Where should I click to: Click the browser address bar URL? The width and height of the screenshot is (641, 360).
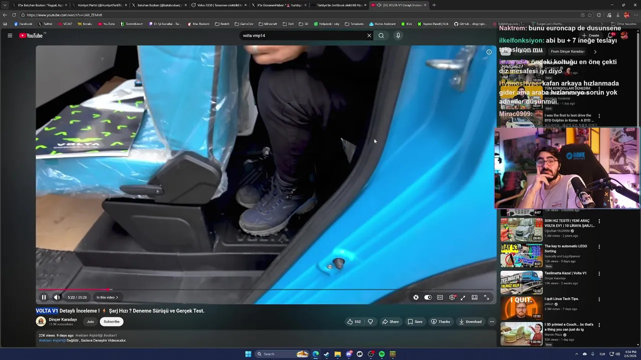pyautogui.click(x=65, y=15)
